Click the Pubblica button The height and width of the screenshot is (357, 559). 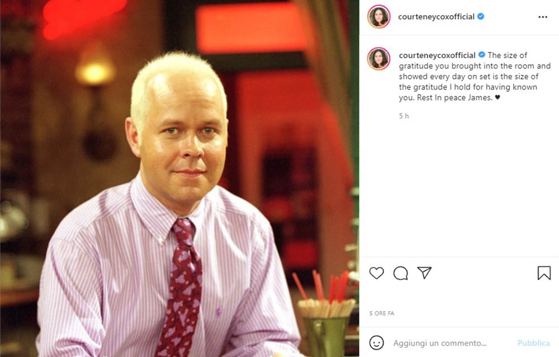click(x=533, y=343)
